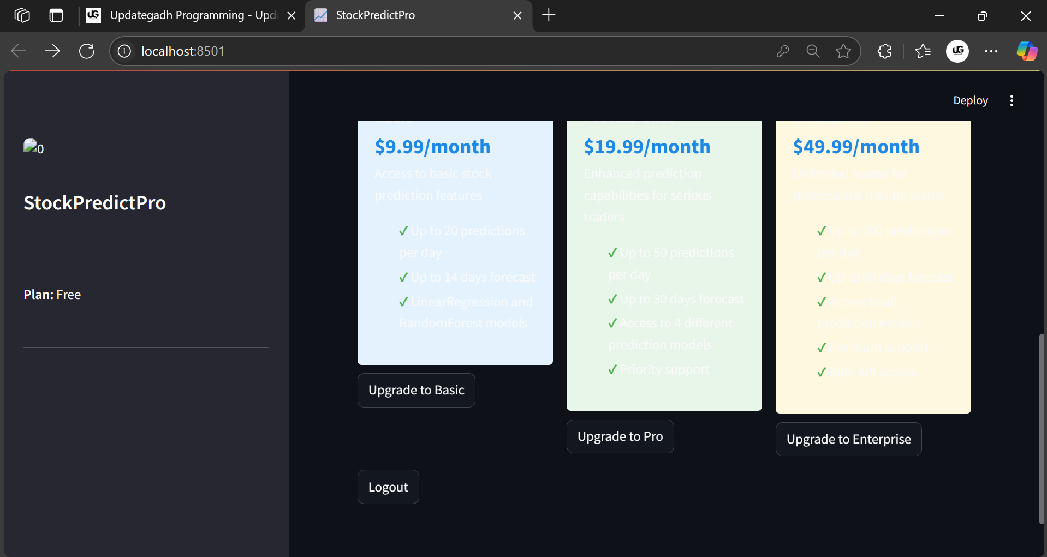Open the favorites list icon
1047x557 pixels.
[923, 51]
